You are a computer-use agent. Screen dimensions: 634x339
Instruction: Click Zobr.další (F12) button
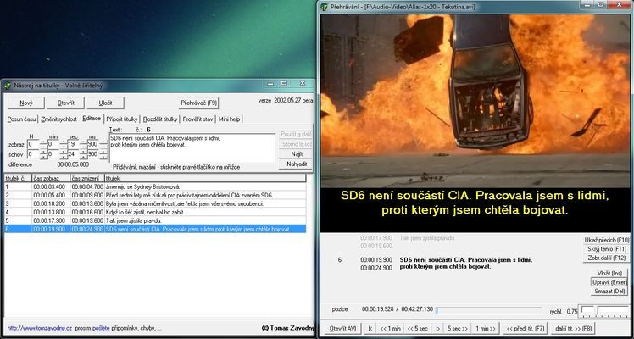606,258
